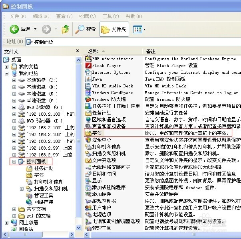Open the Java control panel icon
The width and height of the screenshot is (241, 239).
coord(88,79)
